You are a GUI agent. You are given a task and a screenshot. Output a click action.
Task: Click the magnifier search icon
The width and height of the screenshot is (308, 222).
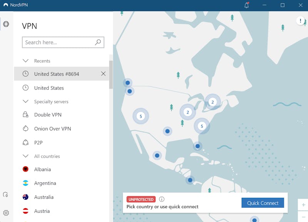98,42
